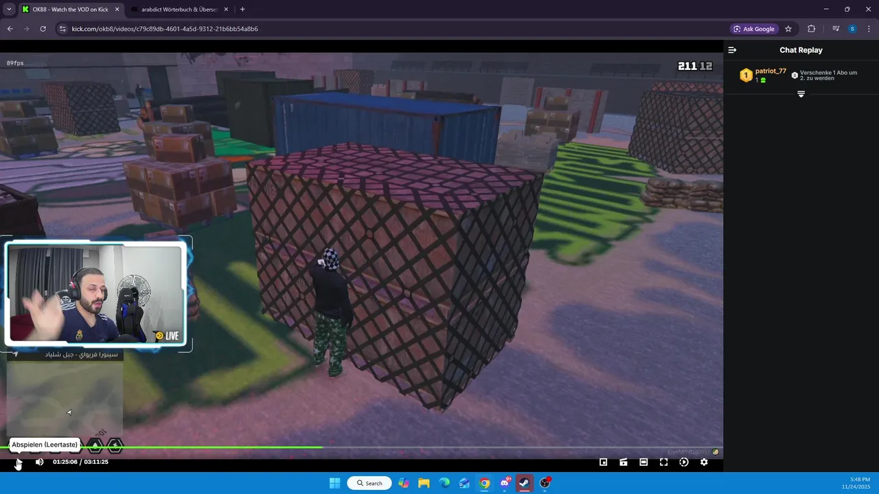This screenshot has width=879, height=494.
Task: Click the Ask Google button
Action: [x=754, y=29]
